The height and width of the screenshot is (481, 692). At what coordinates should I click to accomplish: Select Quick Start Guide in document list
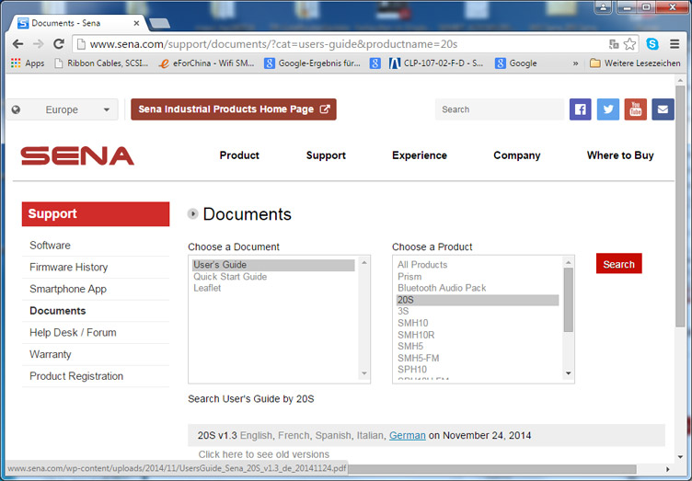tap(230, 277)
